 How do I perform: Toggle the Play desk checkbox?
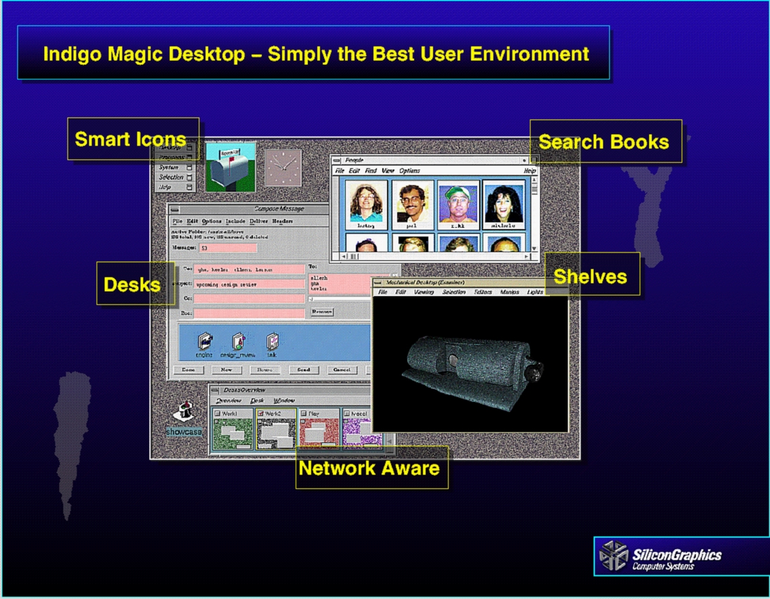(304, 414)
